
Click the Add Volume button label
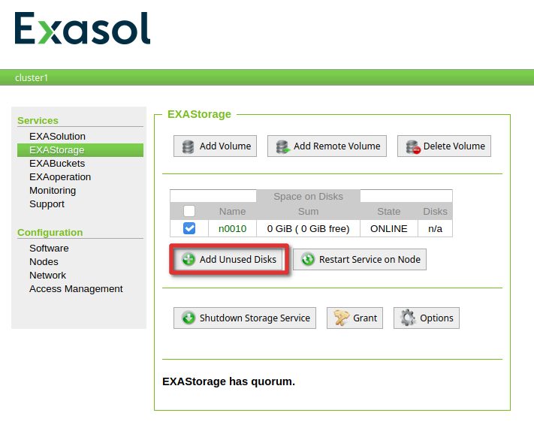pos(225,146)
